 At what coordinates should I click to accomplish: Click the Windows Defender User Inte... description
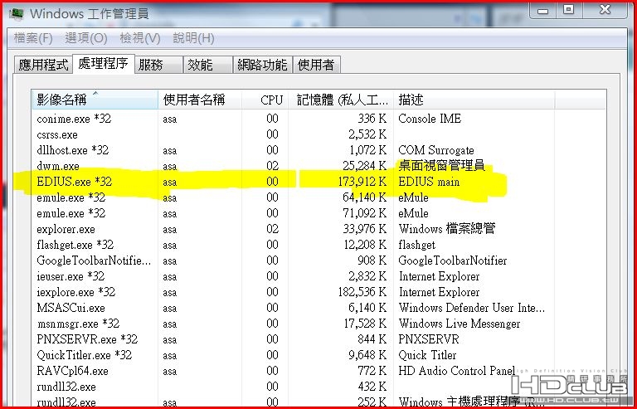tap(472, 308)
